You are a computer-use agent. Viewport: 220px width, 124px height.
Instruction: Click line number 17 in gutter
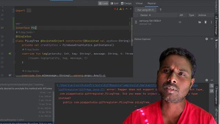coord(2,28)
